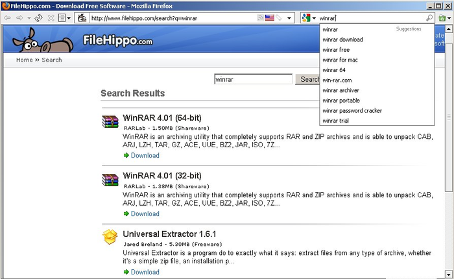Click the vertical scrollbar thumb

[x=449, y=117]
